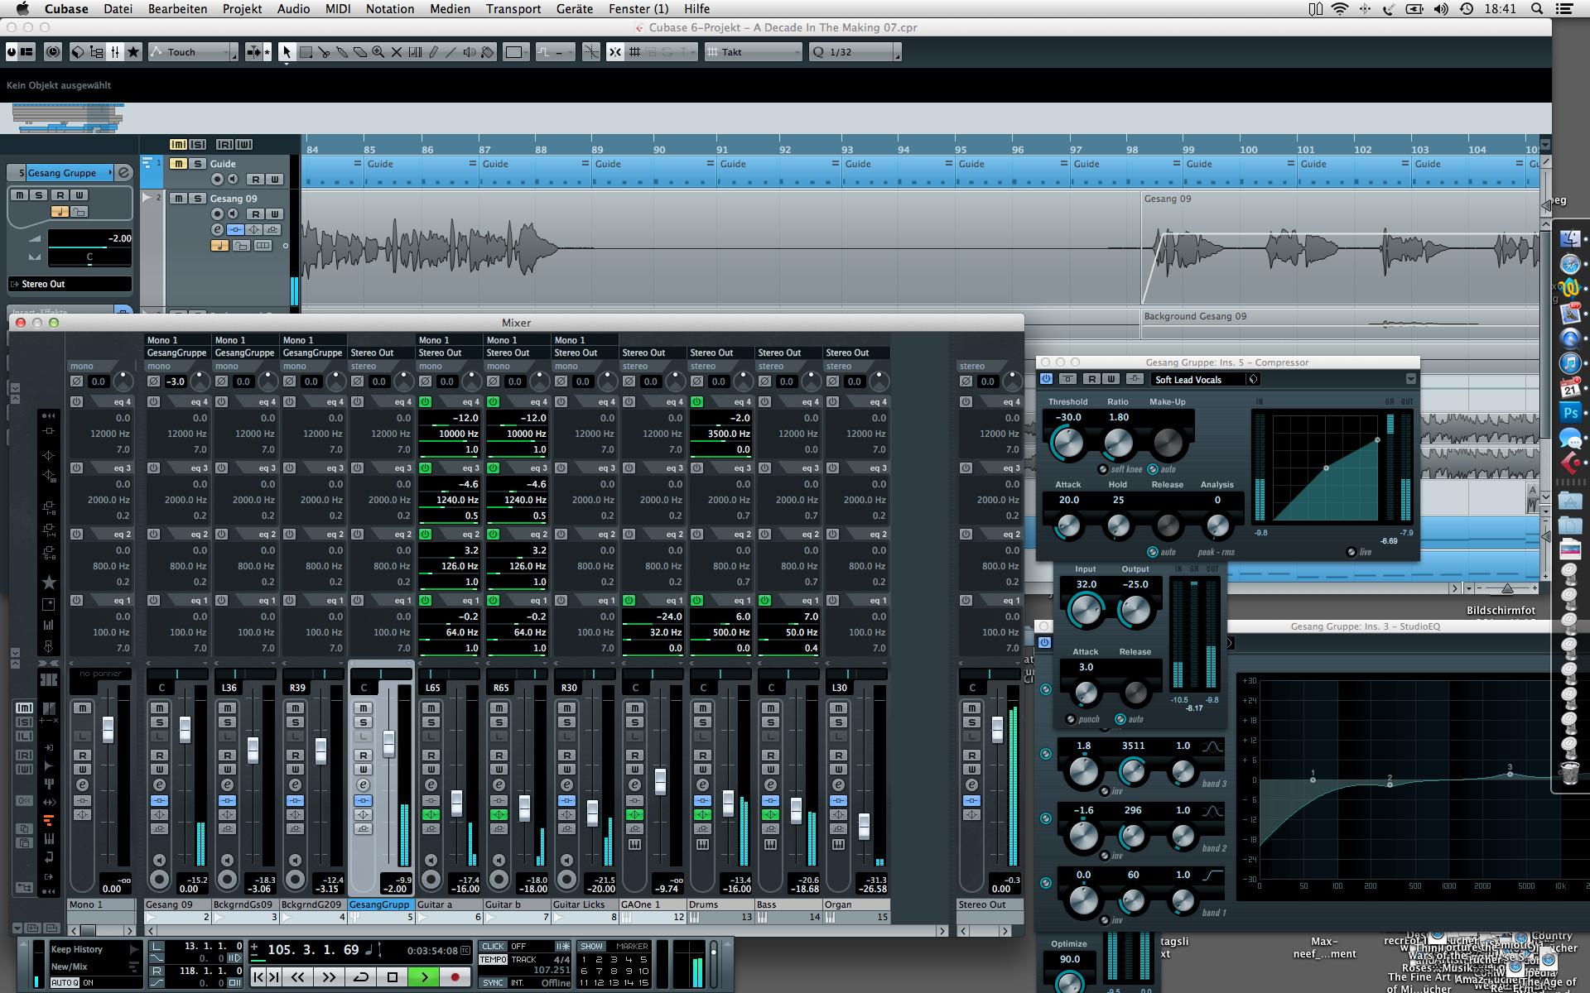Viewport: 1590px width, 993px height.
Task: Open Soft Lead Vocals preset dropdown
Action: click(1204, 380)
